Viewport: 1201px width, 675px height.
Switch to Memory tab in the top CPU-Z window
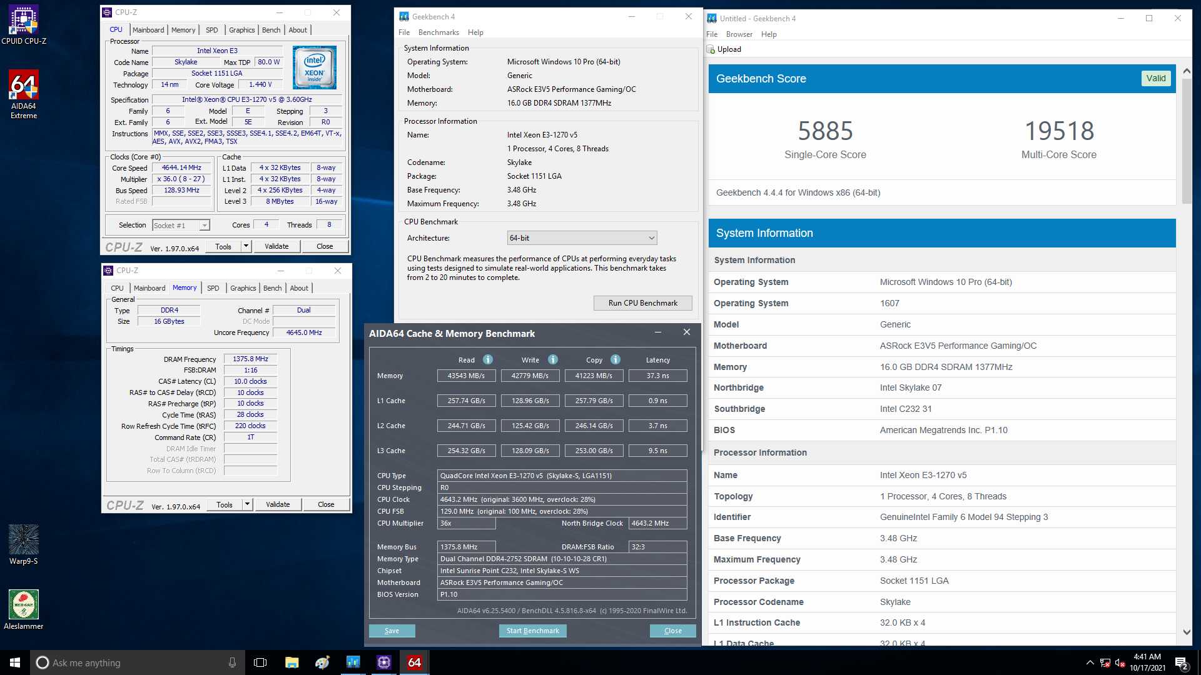point(183,30)
